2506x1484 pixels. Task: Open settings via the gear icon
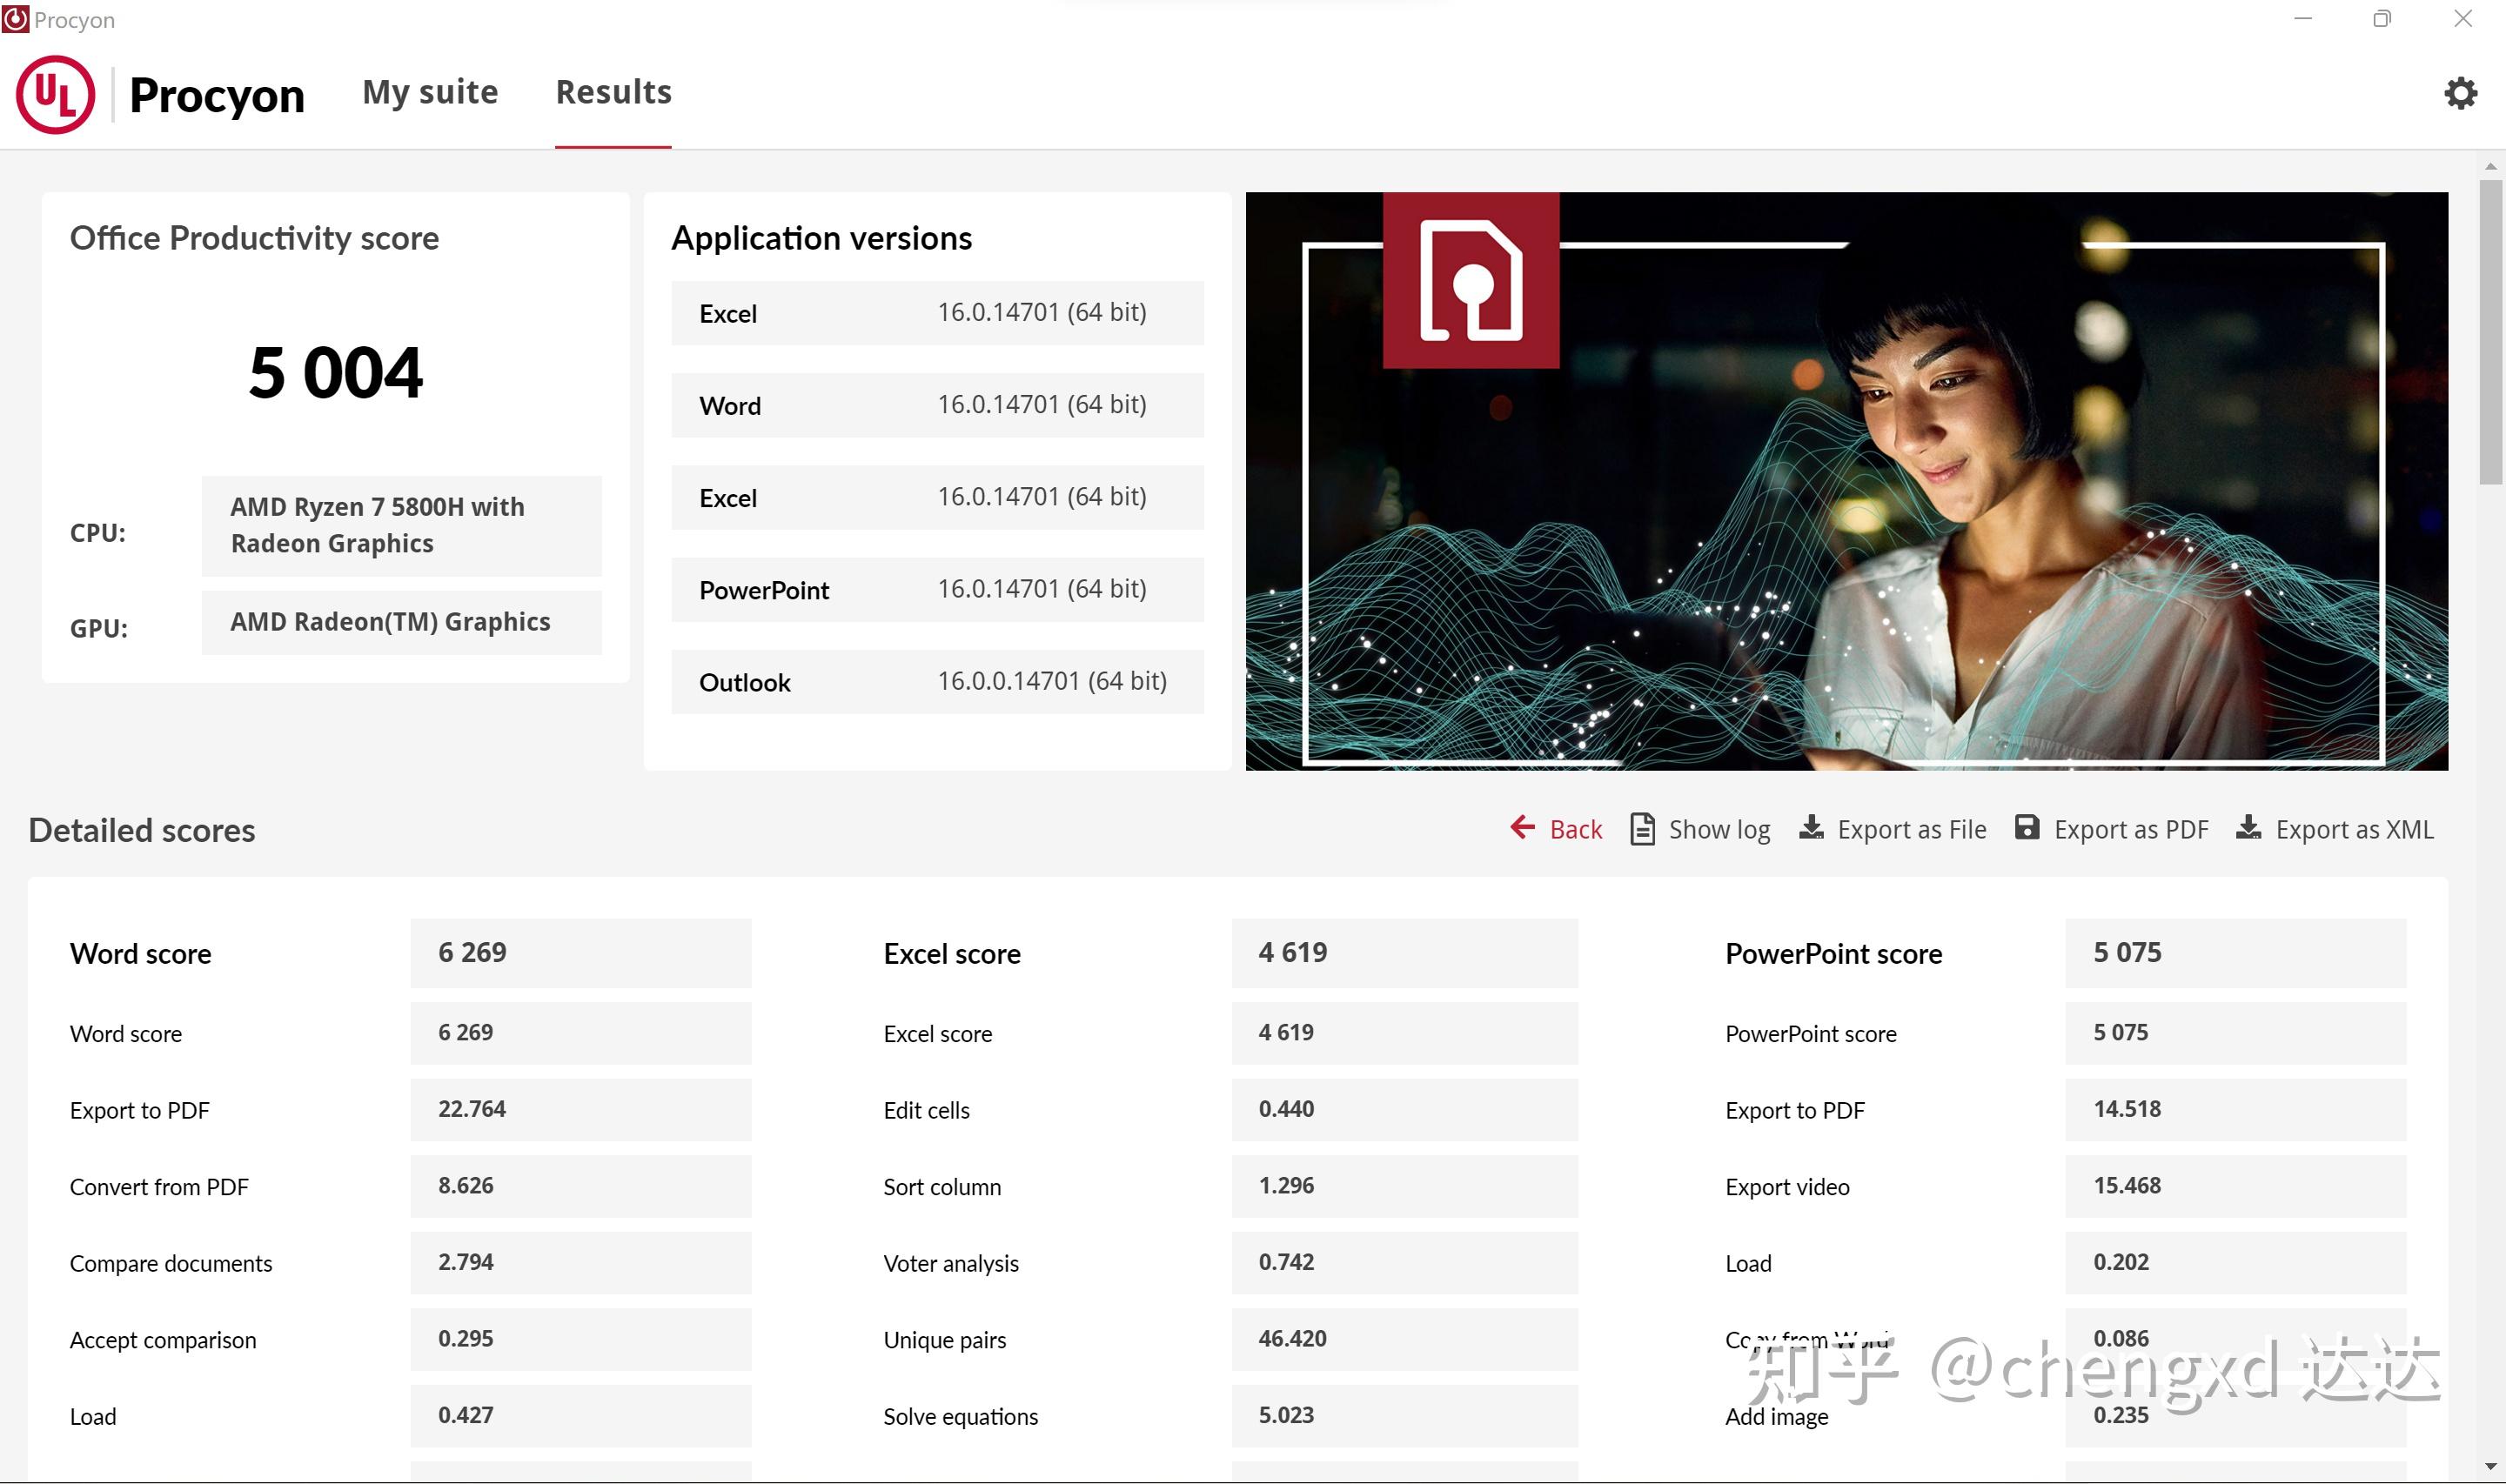tap(2459, 94)
